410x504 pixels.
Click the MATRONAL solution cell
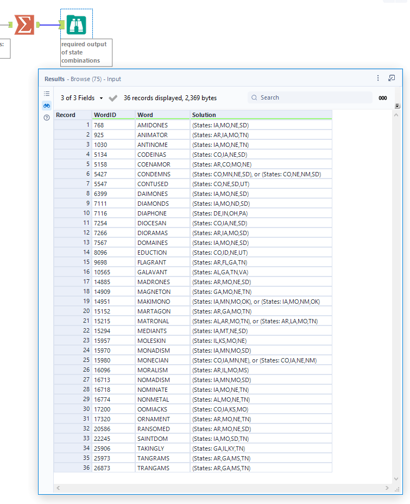[261, 321]
